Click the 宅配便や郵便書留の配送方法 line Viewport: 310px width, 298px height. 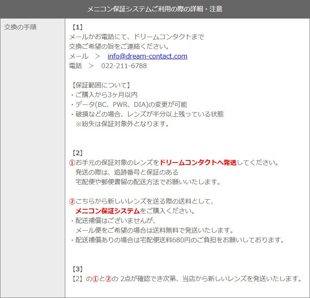(148, 182)
